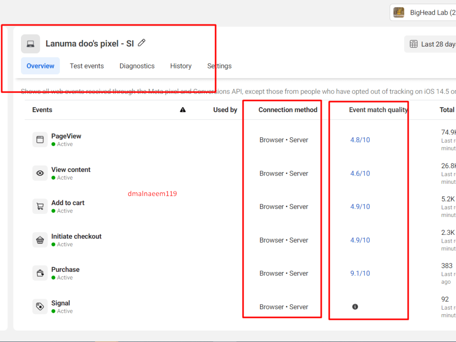456x342 pixels.
Task: Click the 383 total for Purchase
Action: 447,266
